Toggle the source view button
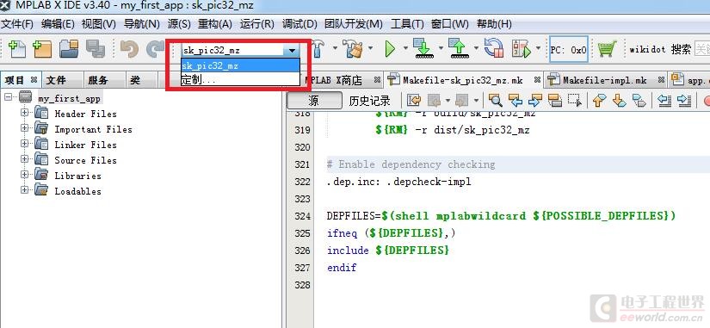 [x=314, y=101]
